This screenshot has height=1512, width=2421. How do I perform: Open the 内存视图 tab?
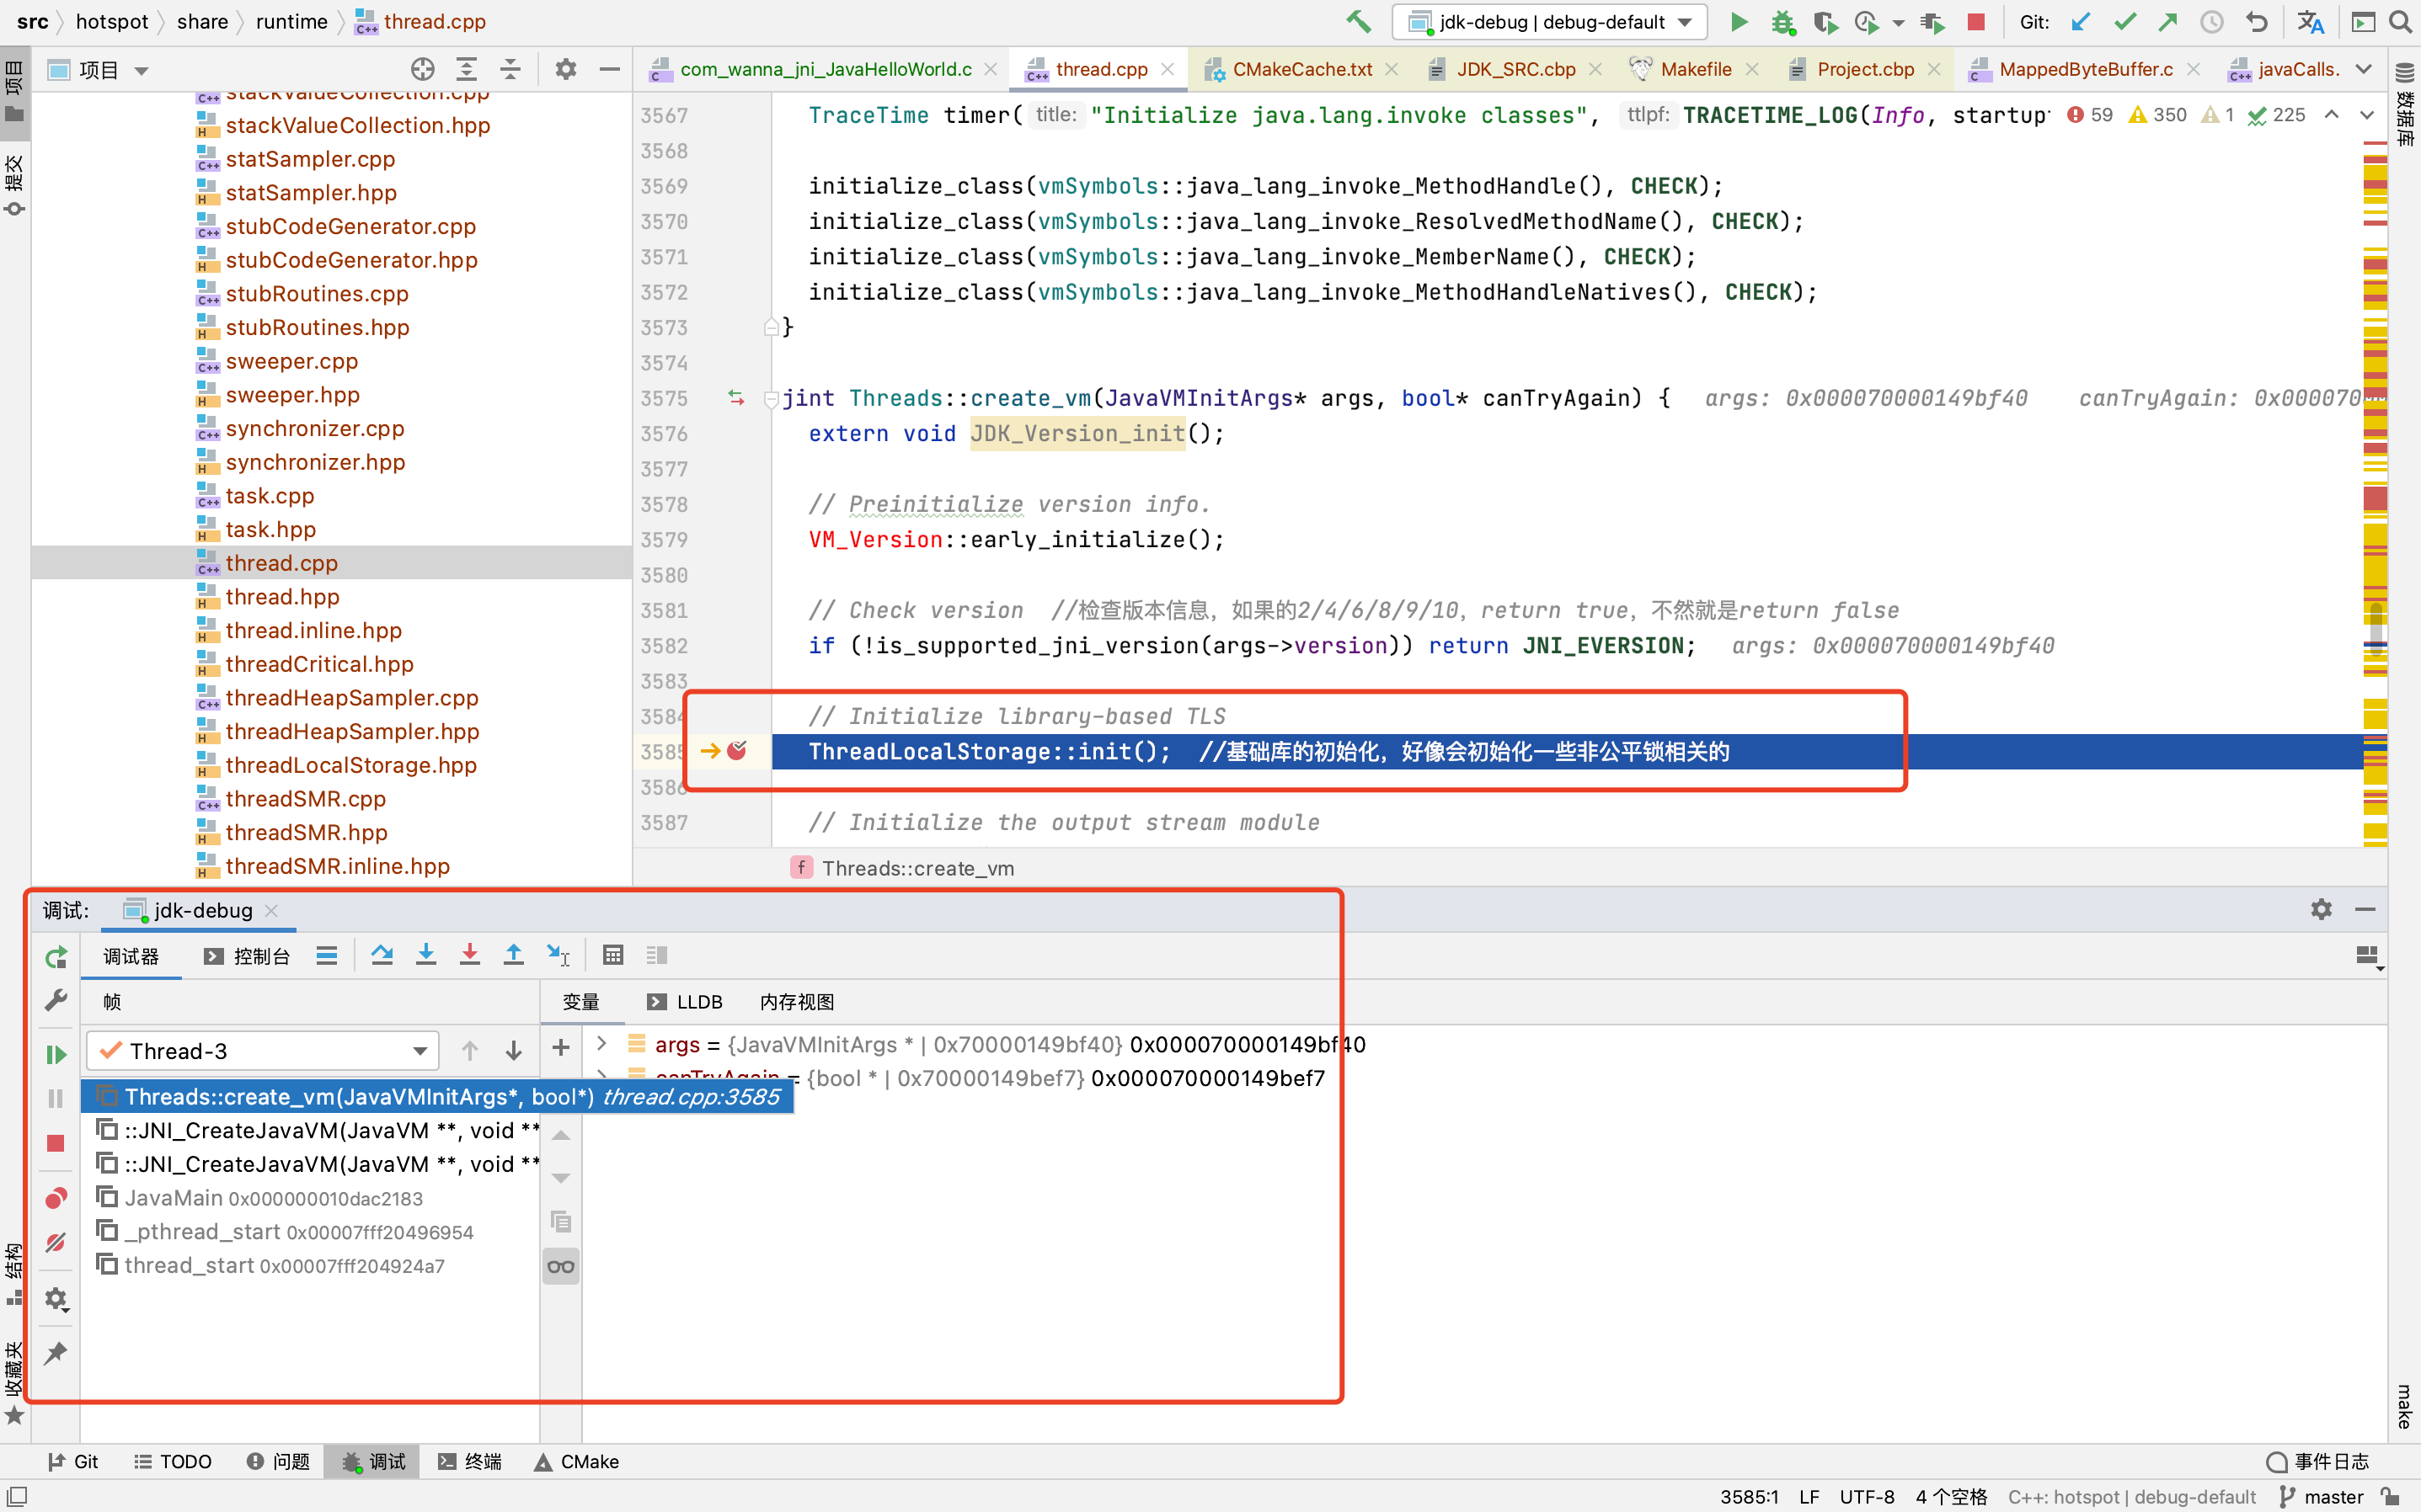pos(796,1002)
